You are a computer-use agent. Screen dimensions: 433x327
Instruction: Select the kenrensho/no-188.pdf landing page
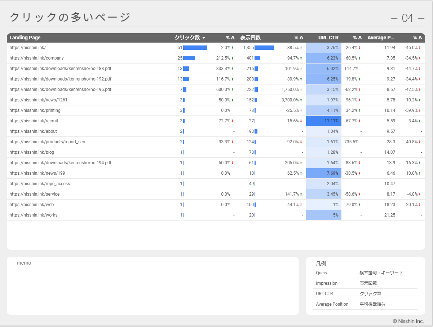[61, 69]
